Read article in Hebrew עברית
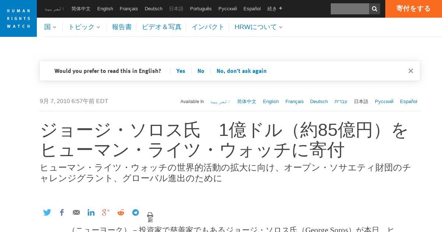 pos(341,102)
